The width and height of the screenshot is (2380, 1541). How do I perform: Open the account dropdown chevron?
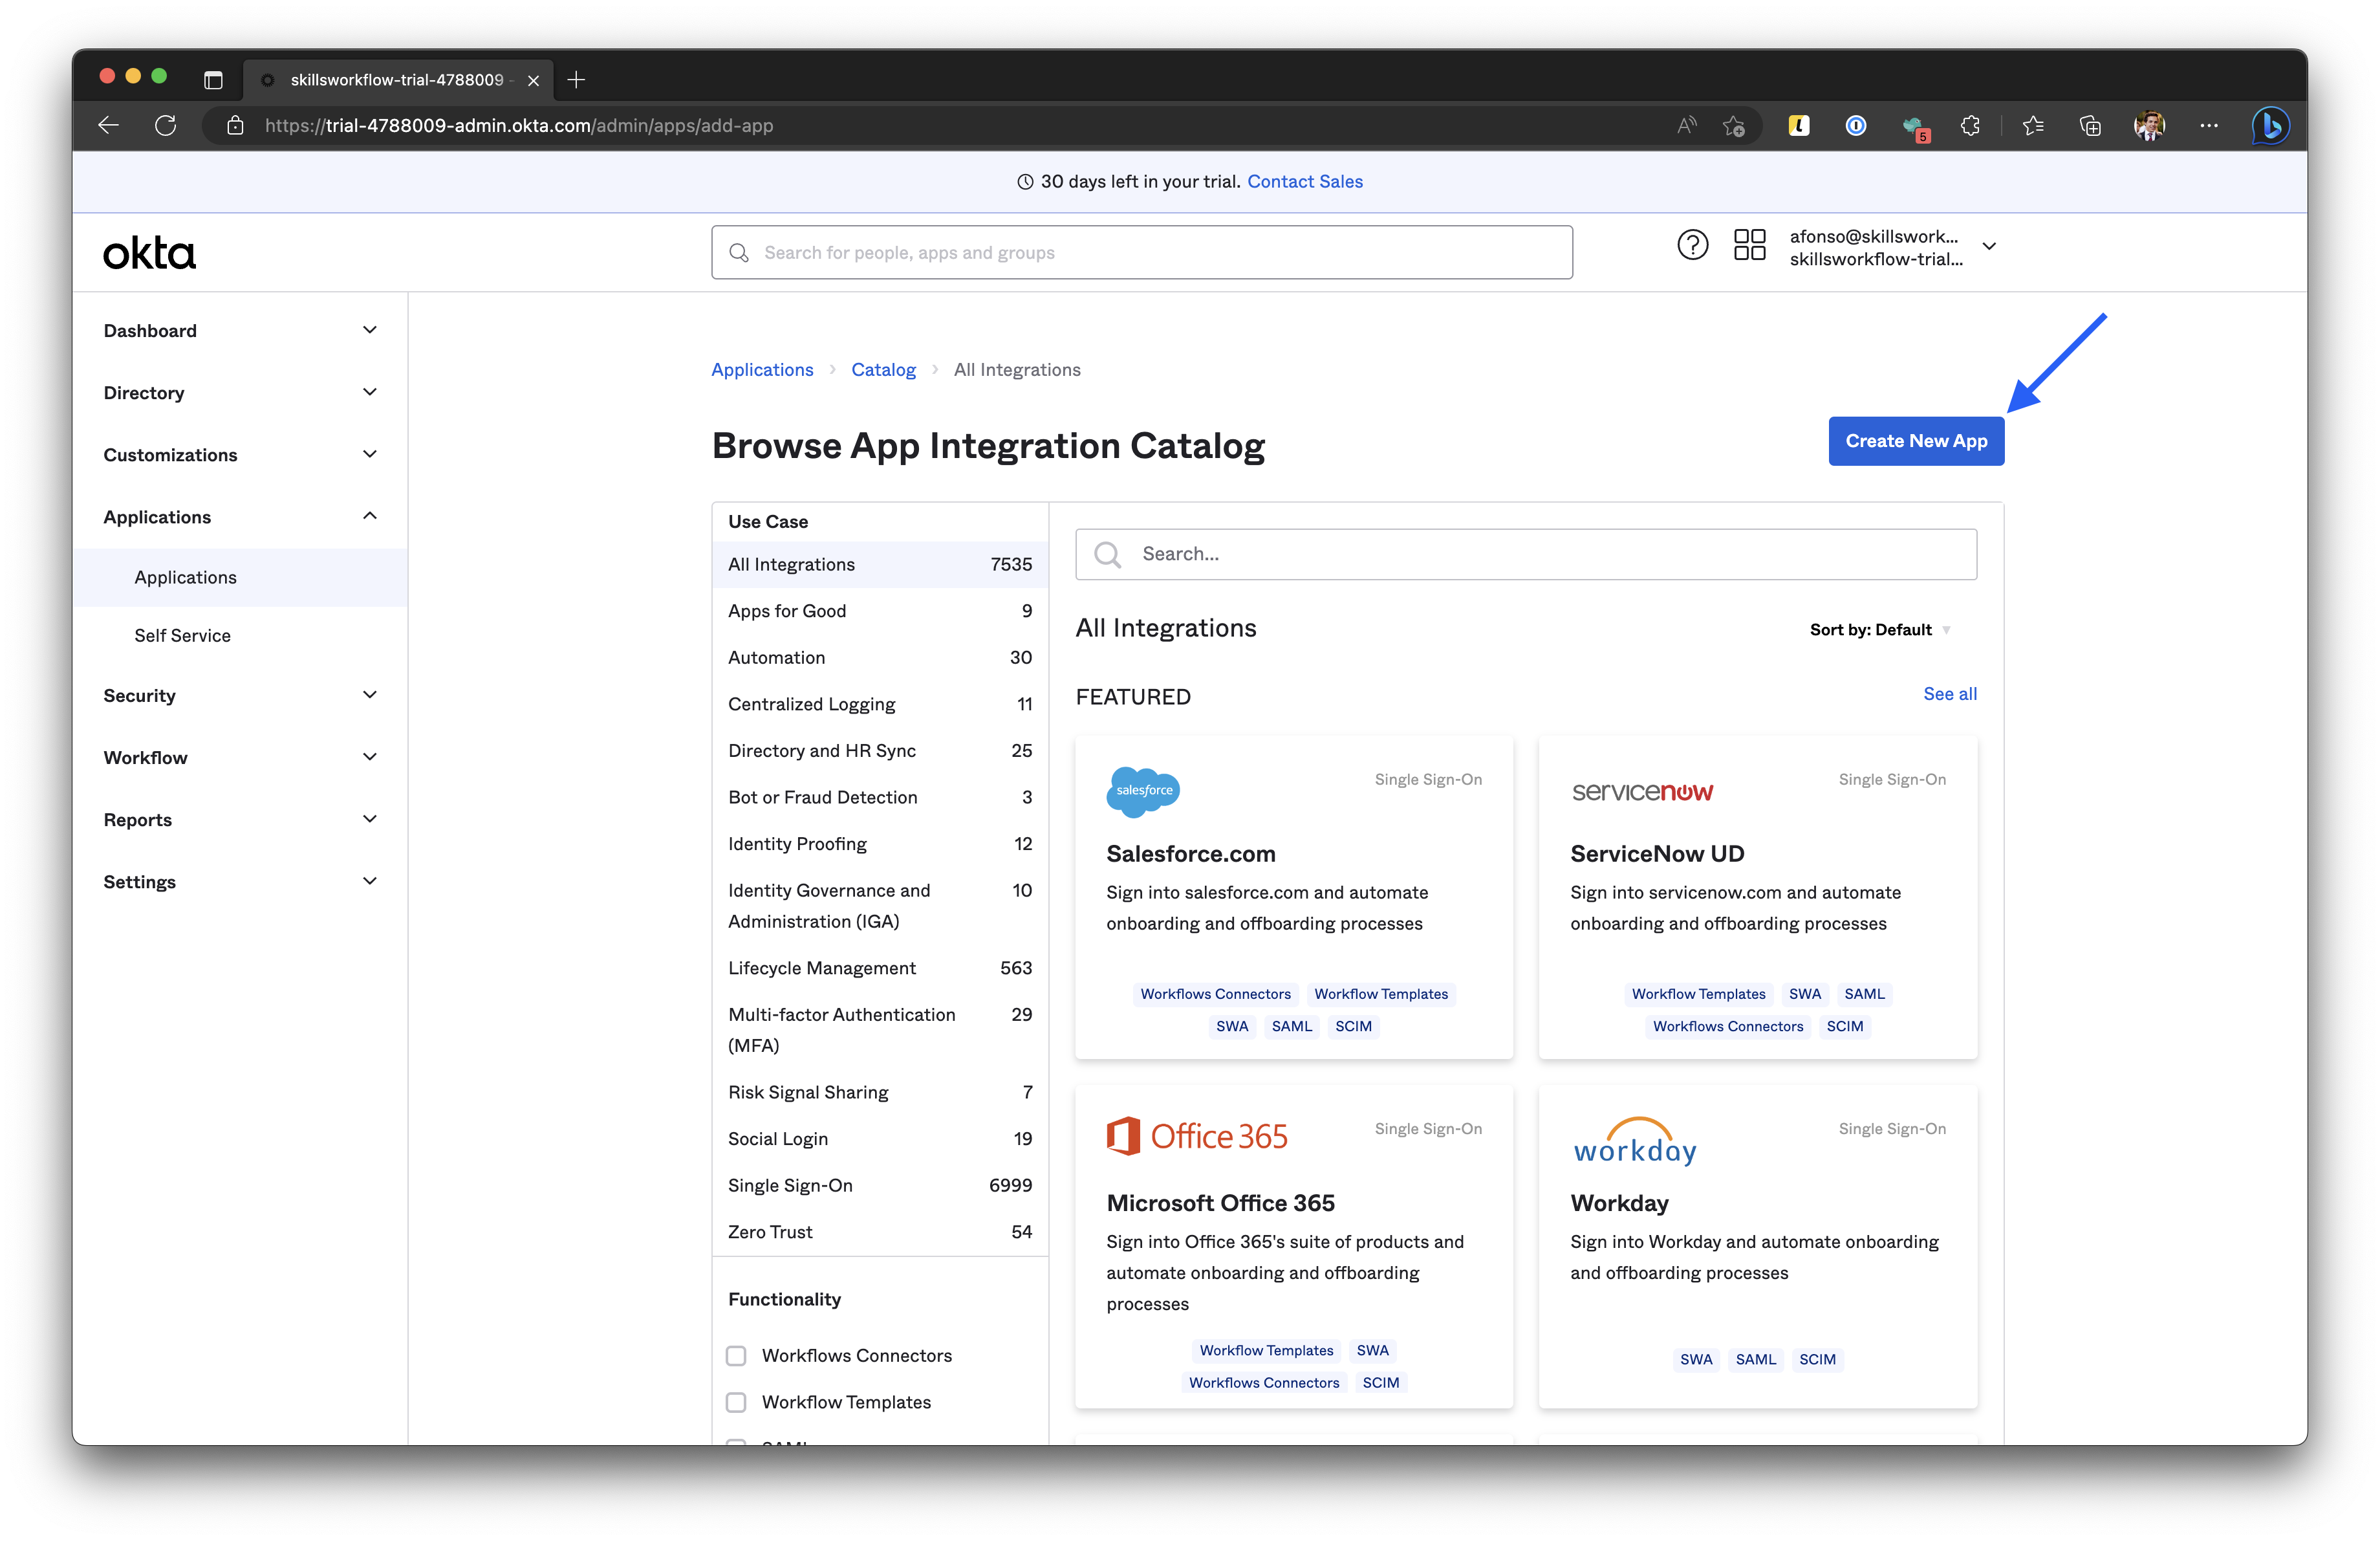tap(1990, 246)
